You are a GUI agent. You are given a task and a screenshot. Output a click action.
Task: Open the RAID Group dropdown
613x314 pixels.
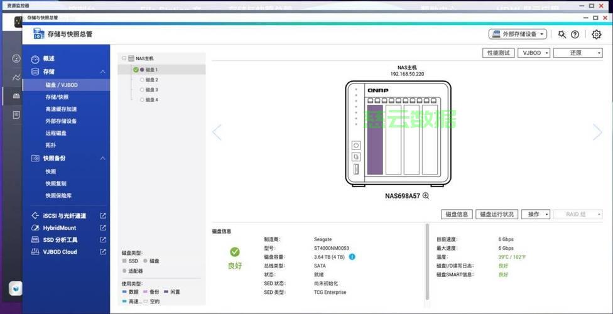click(578, 214)
